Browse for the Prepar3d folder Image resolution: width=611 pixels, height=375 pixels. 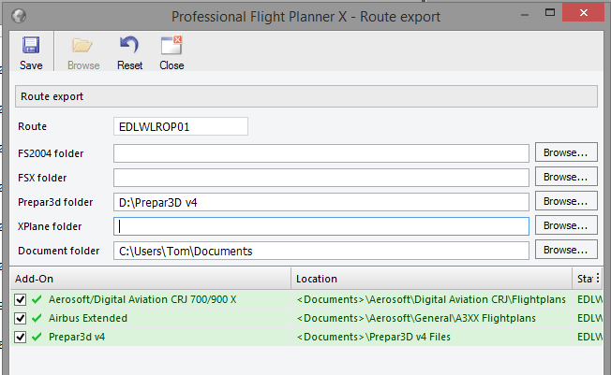(566, 201)
